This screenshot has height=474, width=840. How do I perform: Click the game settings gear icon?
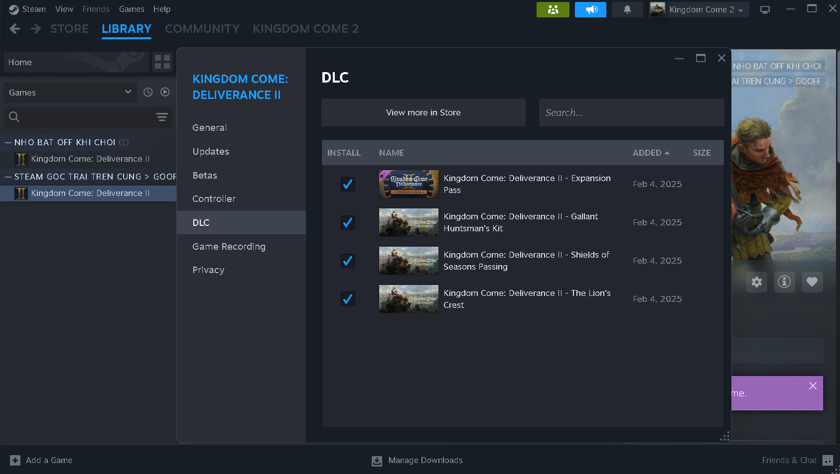click(x=757, y=282)
